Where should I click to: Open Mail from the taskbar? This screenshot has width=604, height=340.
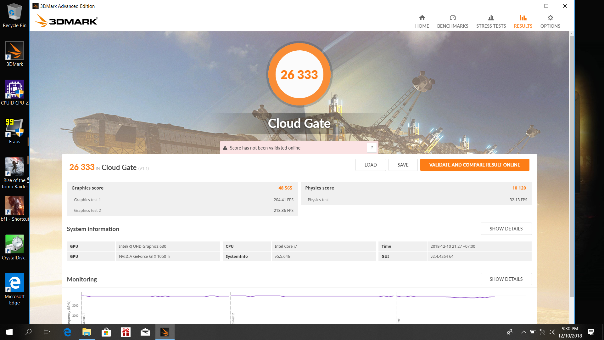pyautogui.click(x=145, y=332)
